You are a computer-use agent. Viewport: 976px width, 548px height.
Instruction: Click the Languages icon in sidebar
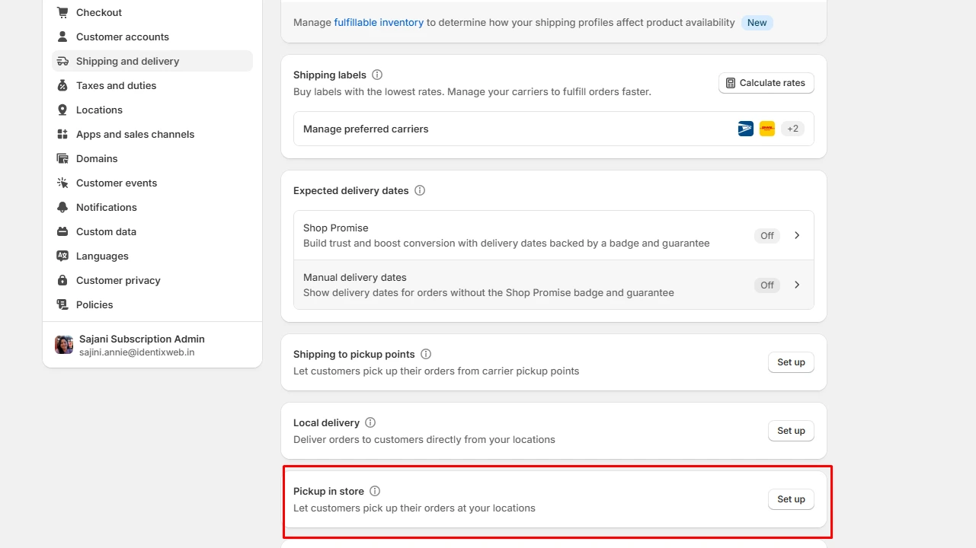62,256
